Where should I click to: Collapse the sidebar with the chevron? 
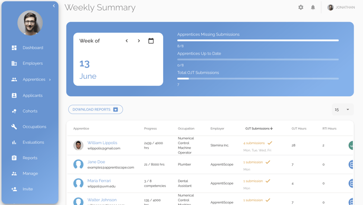[x=54, y=6]
